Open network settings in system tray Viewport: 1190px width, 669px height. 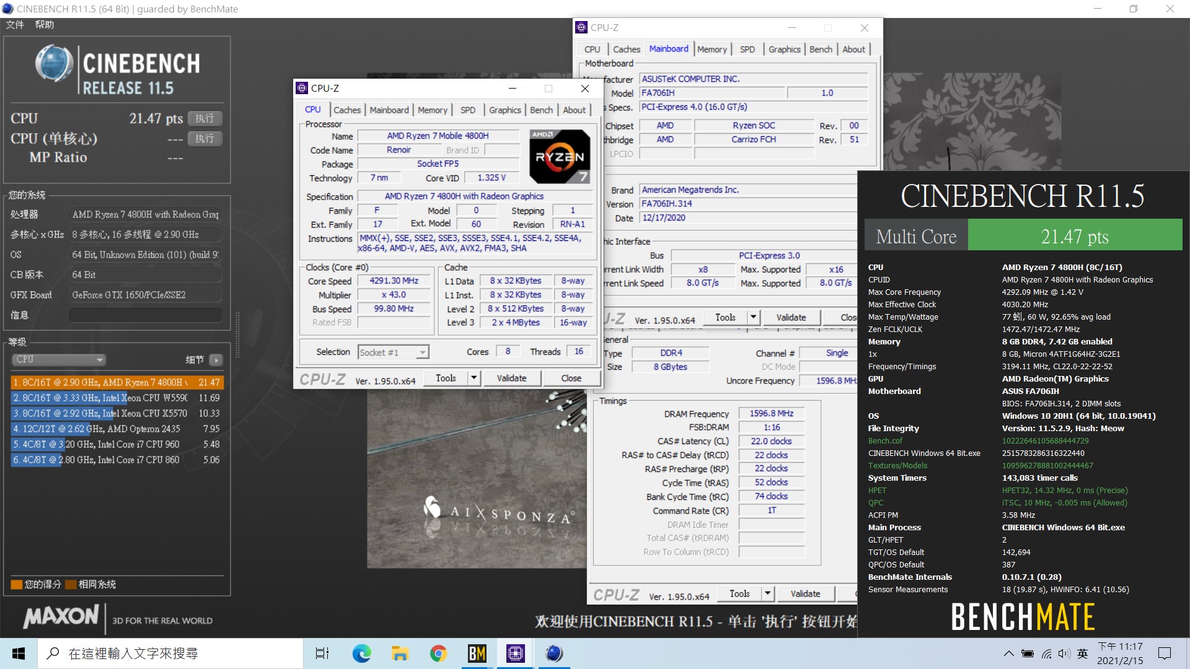click(1047, 654)
